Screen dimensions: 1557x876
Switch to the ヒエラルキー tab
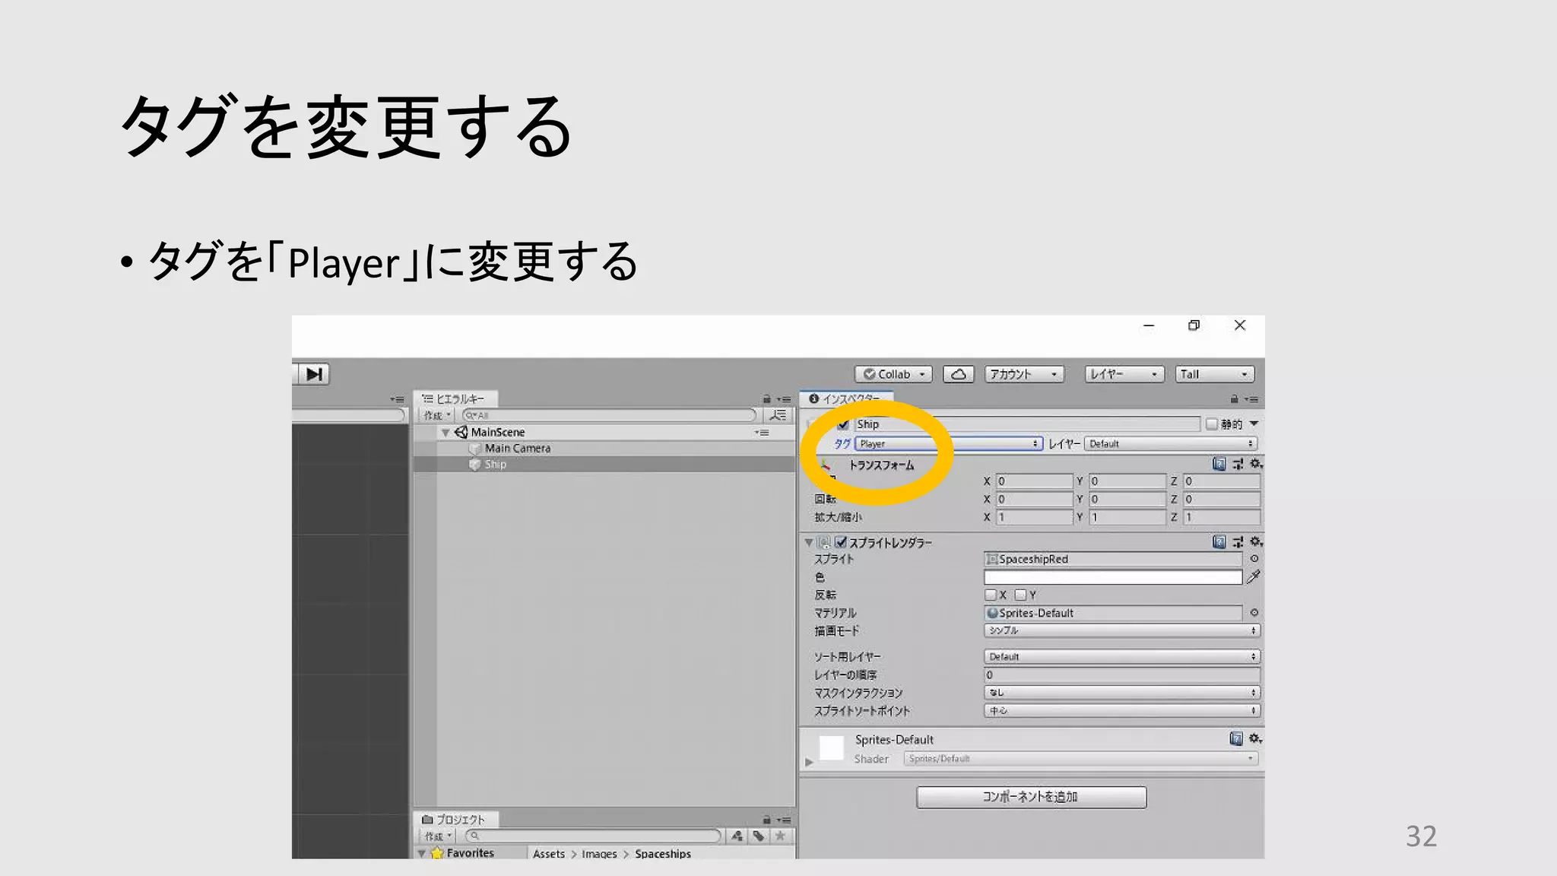coord(455,398)
